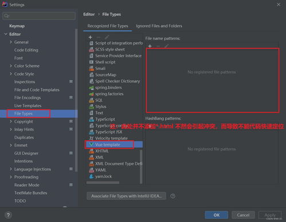Open the Recognized File Types tab
286x222 pixels.
[x=108, y=26]
